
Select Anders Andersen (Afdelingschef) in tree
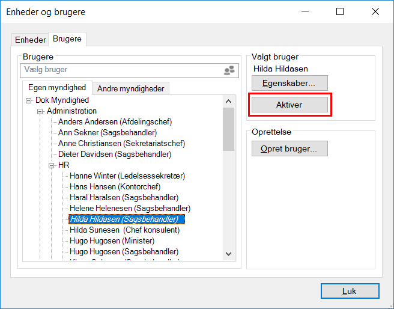115,122
